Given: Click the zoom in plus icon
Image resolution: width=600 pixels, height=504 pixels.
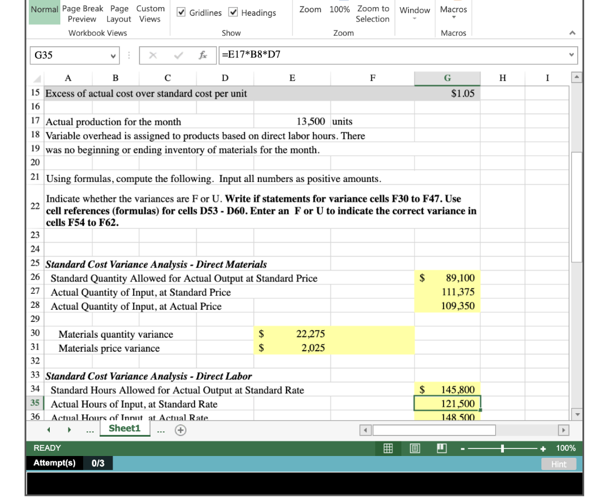Looking at the screenshot, I should [543, 448].
